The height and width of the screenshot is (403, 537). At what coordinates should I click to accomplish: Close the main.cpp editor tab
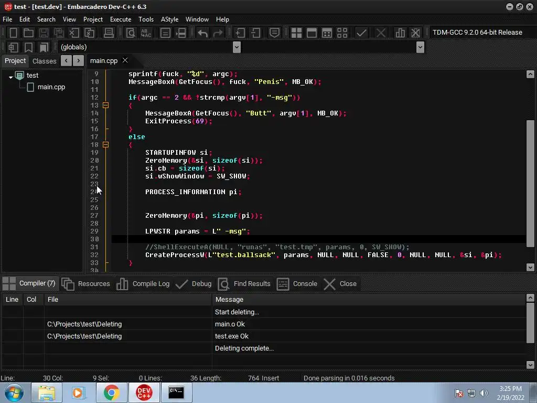click(125, 60)
